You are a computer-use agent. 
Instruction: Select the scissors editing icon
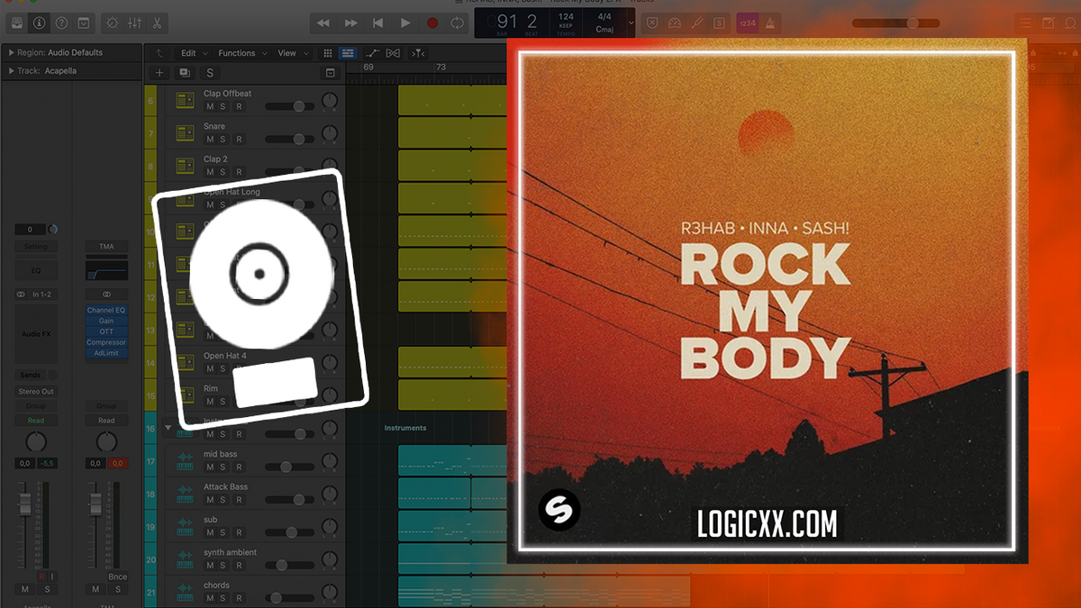pos(159,23)
